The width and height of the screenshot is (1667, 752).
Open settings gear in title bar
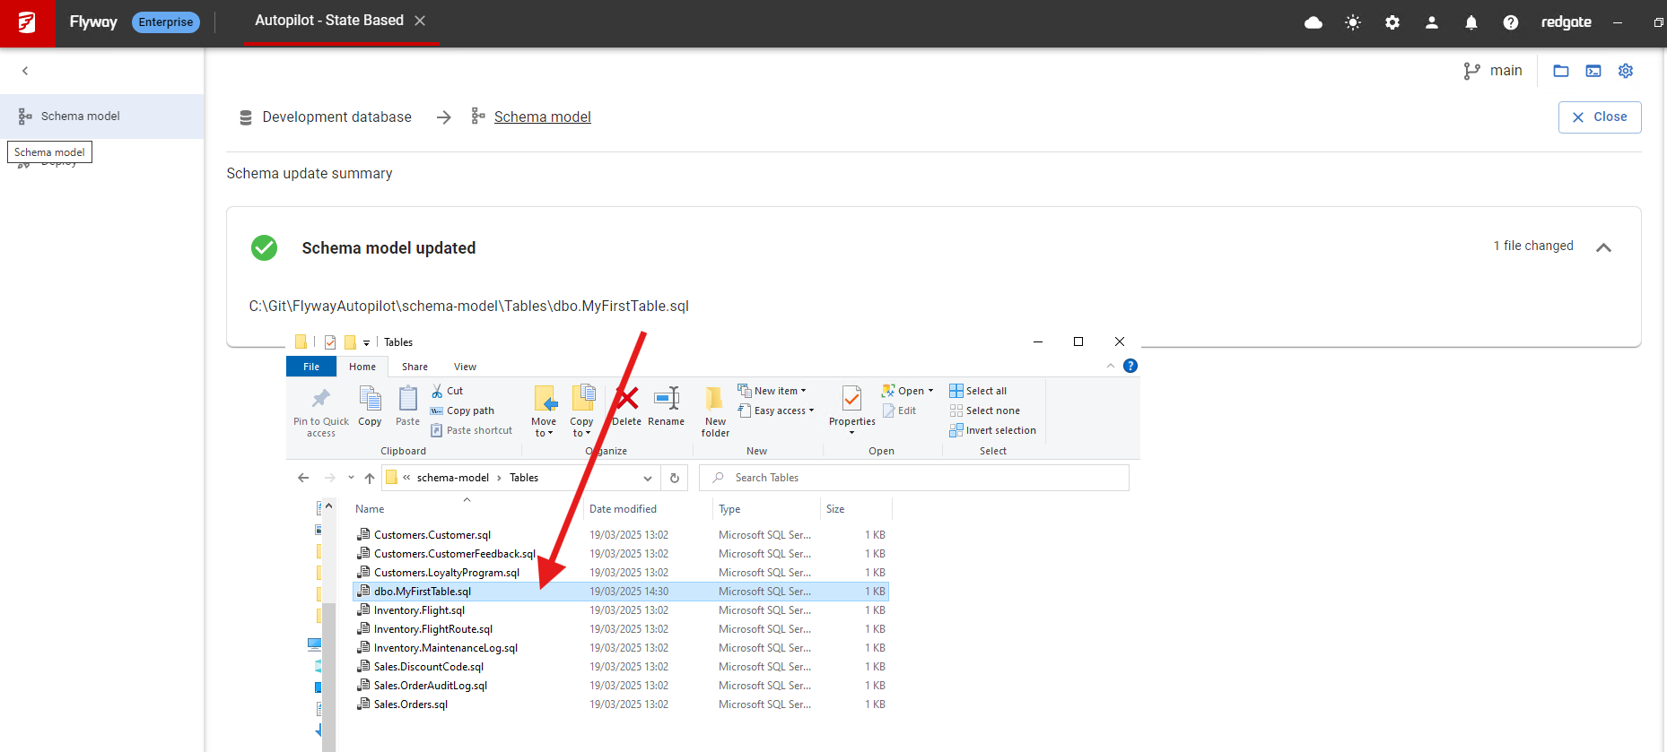click(1392, 22)
